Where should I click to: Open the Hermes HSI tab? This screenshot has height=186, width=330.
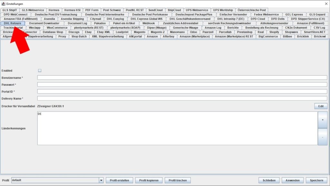pos(72,10)
